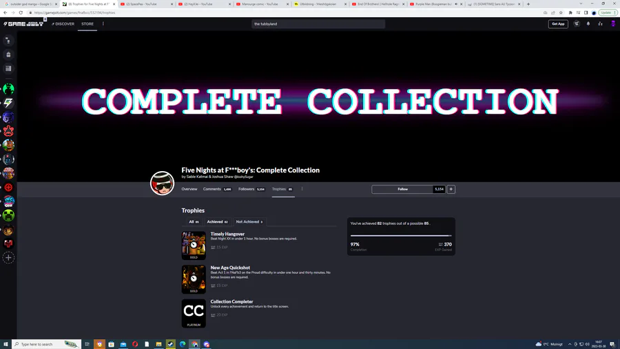Switch to the Manourge comic YouTube tab
620x349 pixels.
pos(261,4)
